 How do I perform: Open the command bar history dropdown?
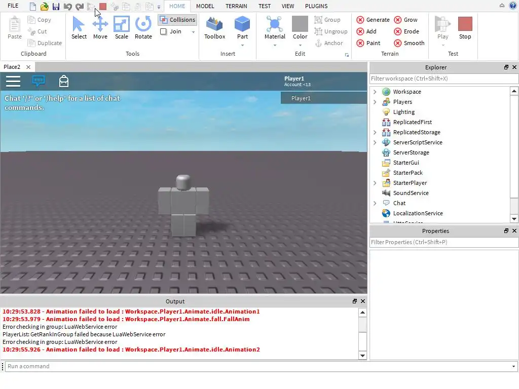513,366
